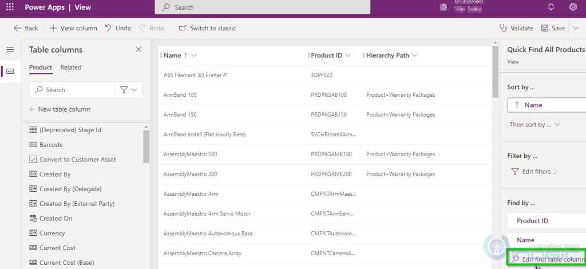Image resolution: width=586 pixels, height=269 pixels.
Task: Expand the Hierarchy Path column dropdown
Action: [414, 56]
